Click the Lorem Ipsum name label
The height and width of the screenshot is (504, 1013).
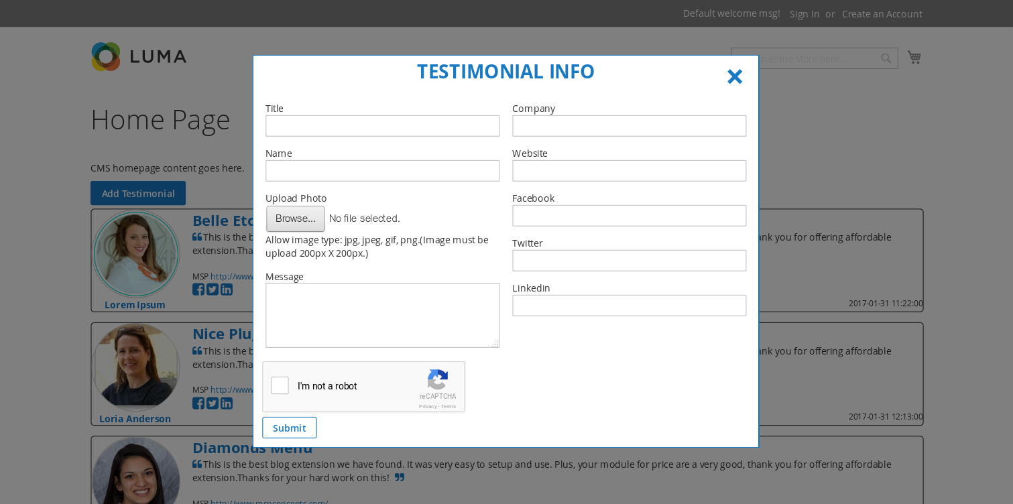tap(135, 305)
